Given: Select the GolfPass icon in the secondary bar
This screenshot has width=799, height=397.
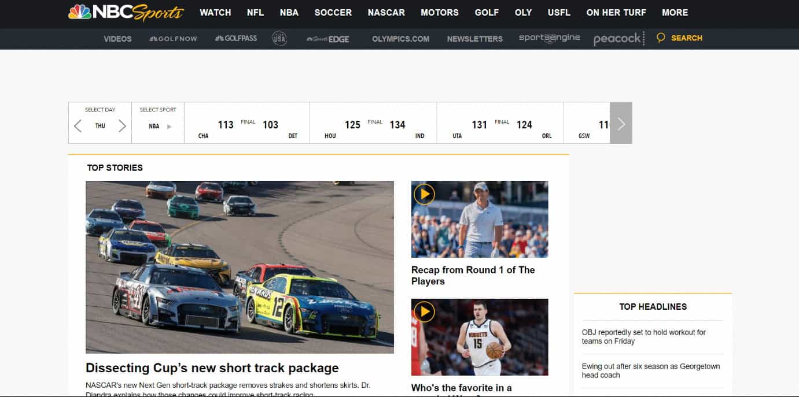Looking at the screenshot, I should click(x=235, y=38).
